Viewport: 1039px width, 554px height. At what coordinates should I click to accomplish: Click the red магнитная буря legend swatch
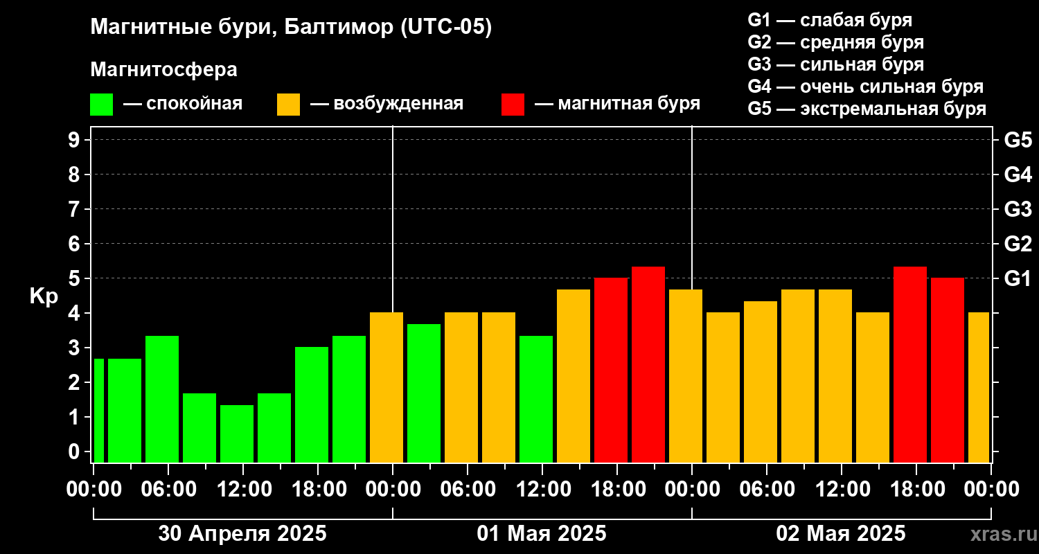[x=513, y=105]
